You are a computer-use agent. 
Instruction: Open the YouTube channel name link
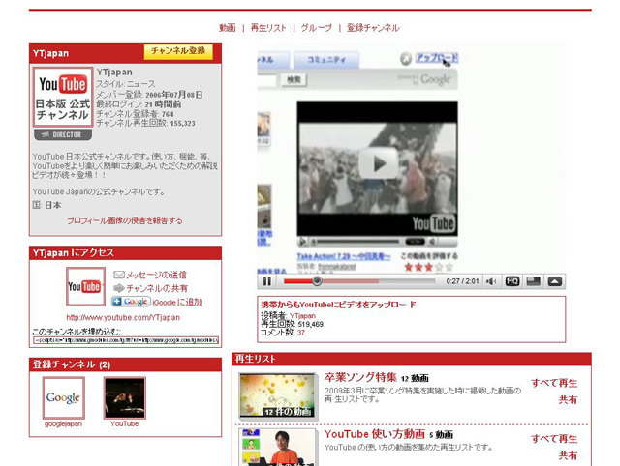[x=125, y=423]
